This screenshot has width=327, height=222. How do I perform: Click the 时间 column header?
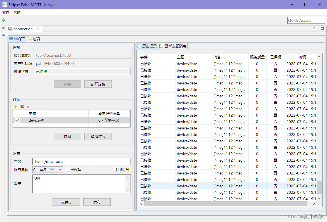[x=301, y=57]
